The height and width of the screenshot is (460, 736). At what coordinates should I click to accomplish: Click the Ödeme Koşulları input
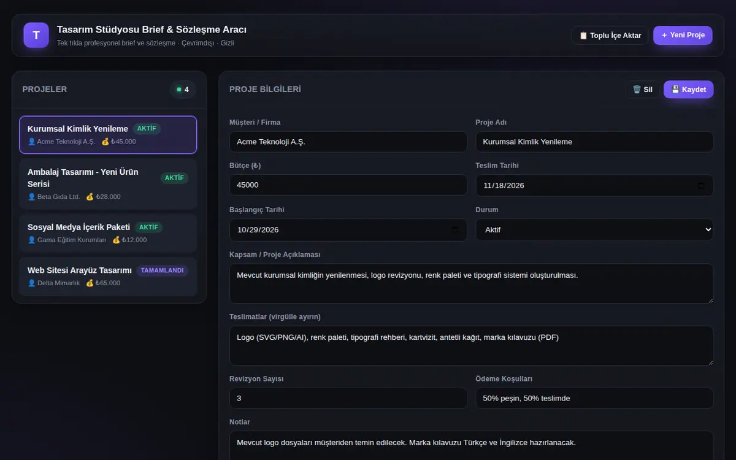(x=594, y=398)
